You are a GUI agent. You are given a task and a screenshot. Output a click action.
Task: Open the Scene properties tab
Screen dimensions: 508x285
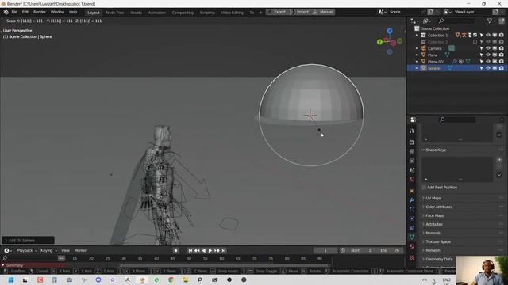pyautogui.click(x=412, y=170)
